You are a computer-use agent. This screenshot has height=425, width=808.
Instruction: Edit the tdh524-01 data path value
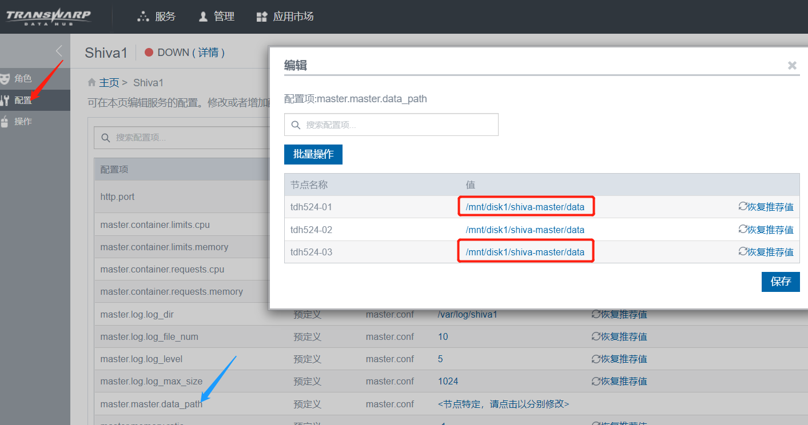(x=525, y=207)
